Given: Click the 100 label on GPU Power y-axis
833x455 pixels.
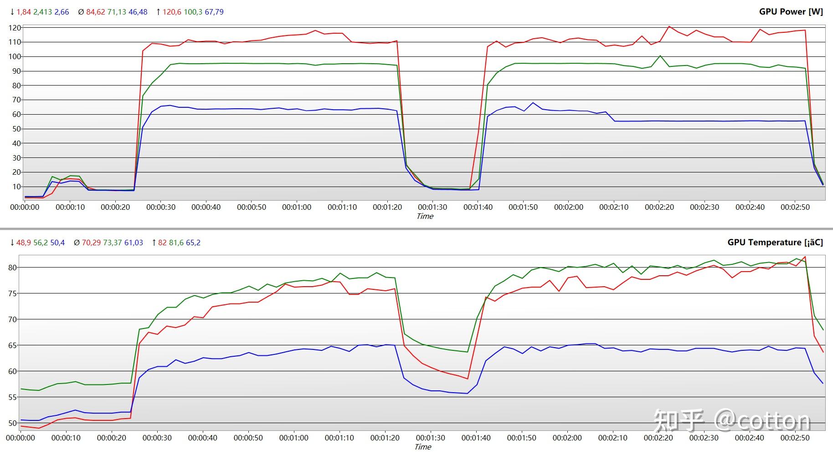Looking at the screenshot, I should [15, 57].
